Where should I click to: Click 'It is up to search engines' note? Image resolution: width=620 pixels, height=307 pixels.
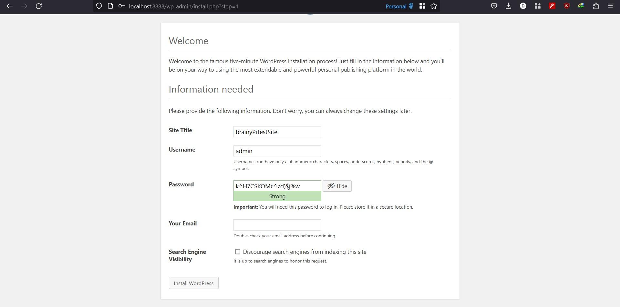click(280, 261)
